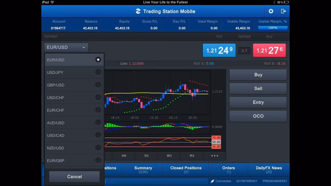Tap the red buy price 1.21276

(269, 50)
